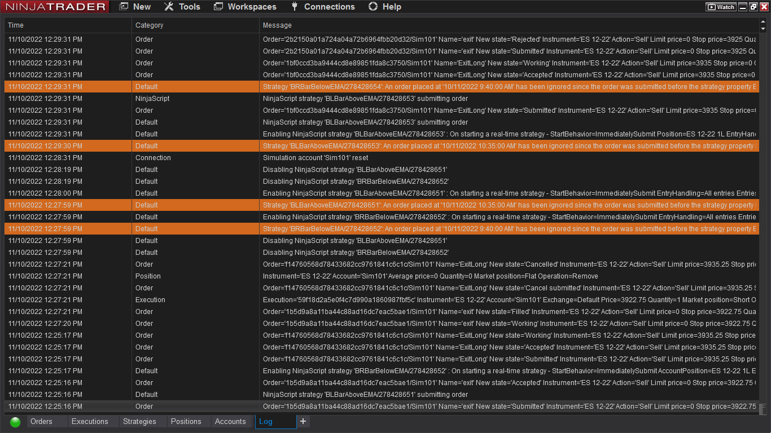This screenshot has height=433, width=771.
Task: Select the row with category NinjaScript
Action: 382,99
